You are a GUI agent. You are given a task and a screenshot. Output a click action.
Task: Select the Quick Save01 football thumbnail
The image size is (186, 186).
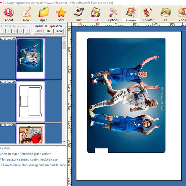30,58
